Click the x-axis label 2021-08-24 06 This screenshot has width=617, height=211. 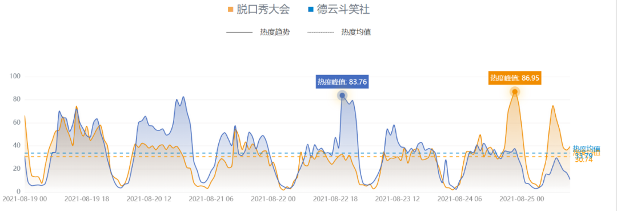[460, 199]
